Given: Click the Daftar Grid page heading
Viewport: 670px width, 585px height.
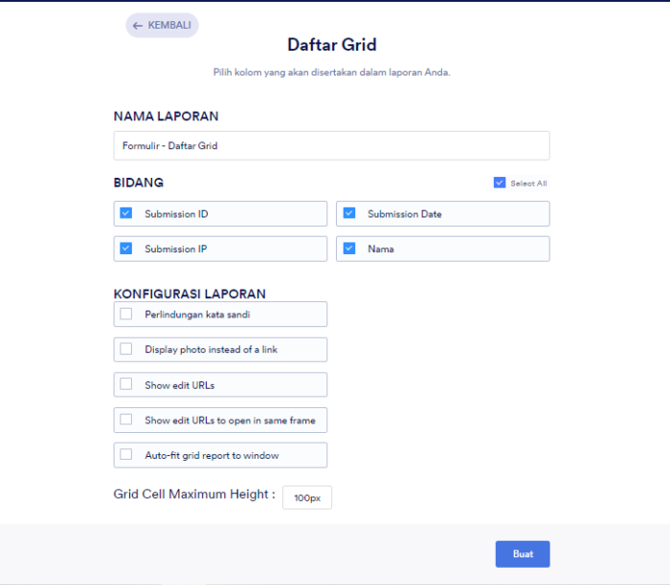Looking at the screenshot, I should [x=332, y=45].
